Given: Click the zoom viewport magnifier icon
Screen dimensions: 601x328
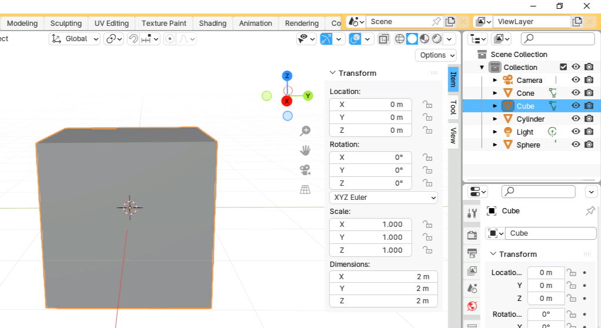Looking at the screenshot, I should (x=305, y=130).
